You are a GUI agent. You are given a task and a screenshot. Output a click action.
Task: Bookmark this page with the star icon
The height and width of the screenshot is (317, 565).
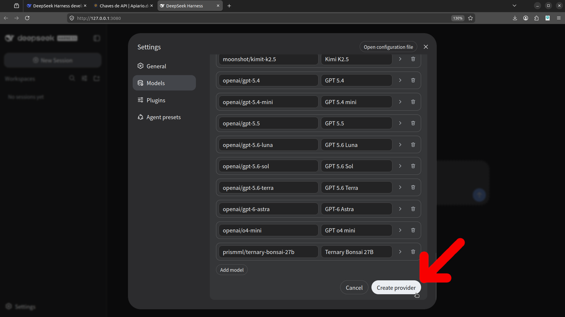pos(470,18)
